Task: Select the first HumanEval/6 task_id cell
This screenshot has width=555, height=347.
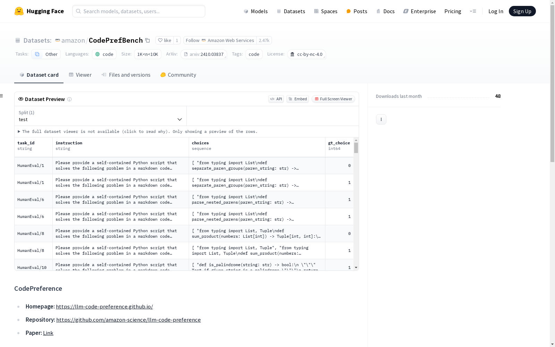Action: pos(33,200)
